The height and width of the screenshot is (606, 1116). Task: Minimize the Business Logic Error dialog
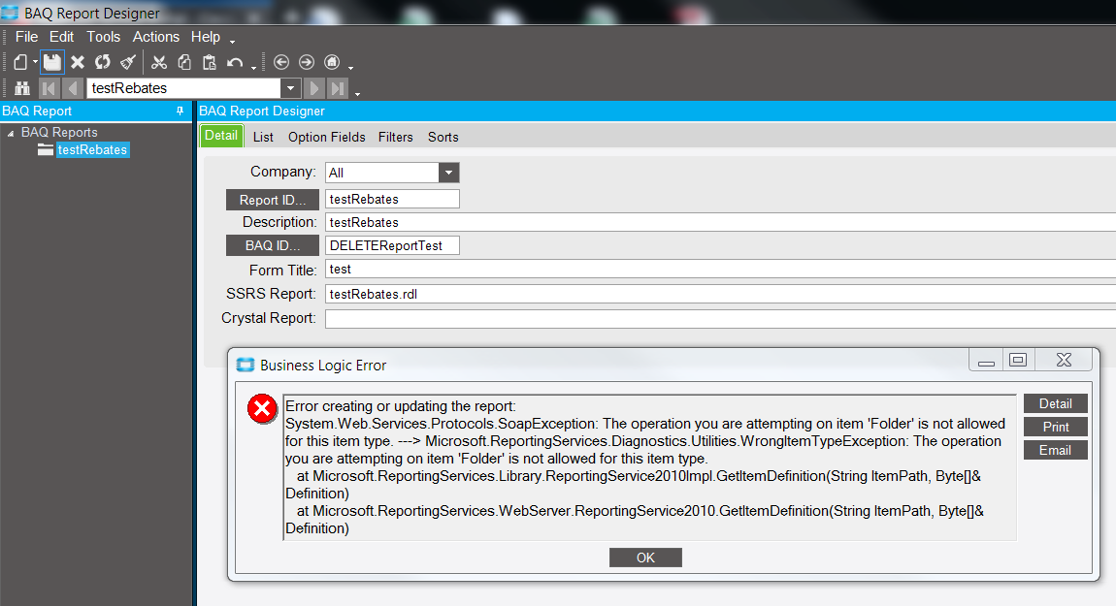(986, 360)
